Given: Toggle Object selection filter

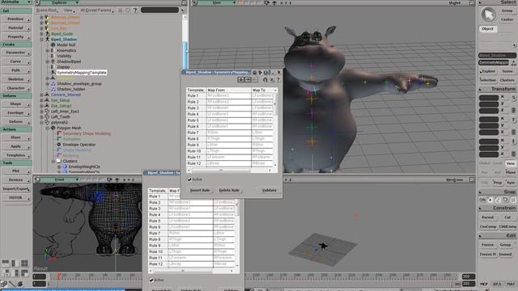Looking at the screenshot, I should click(x=487, y=29).
